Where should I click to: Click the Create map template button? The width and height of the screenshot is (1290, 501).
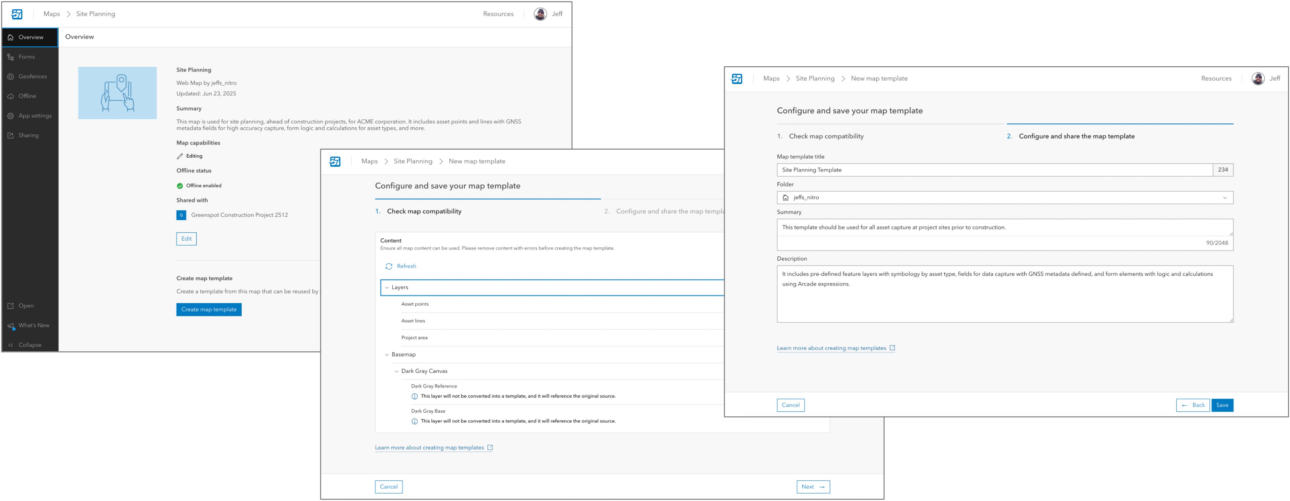point(209,310)
